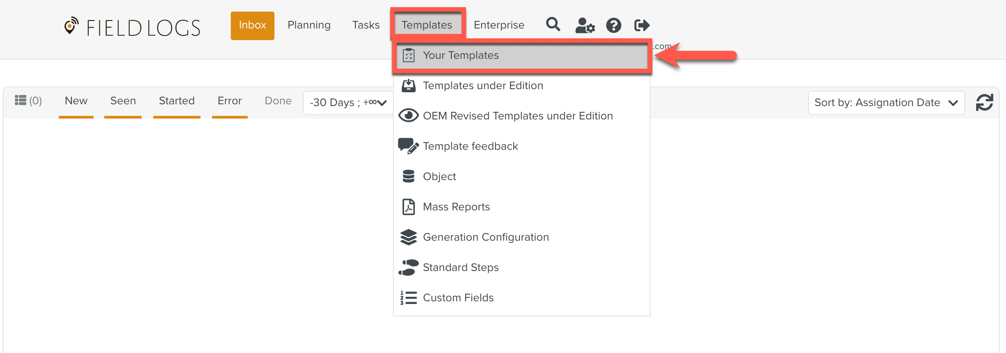Click the FieldLogs logo
Screen dimensions: 1006x353
click(x=132, y=27)
